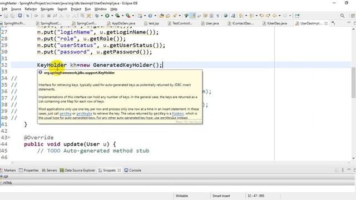Open the Servers view tab
The height and width of the screenshot is (200, 356).
click(x=50, y=170)
